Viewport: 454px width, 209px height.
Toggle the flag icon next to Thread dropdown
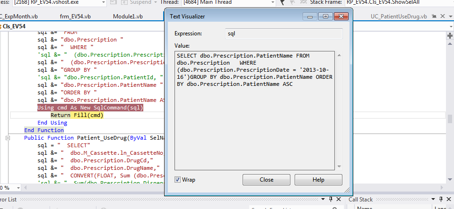tap(283, 2)
